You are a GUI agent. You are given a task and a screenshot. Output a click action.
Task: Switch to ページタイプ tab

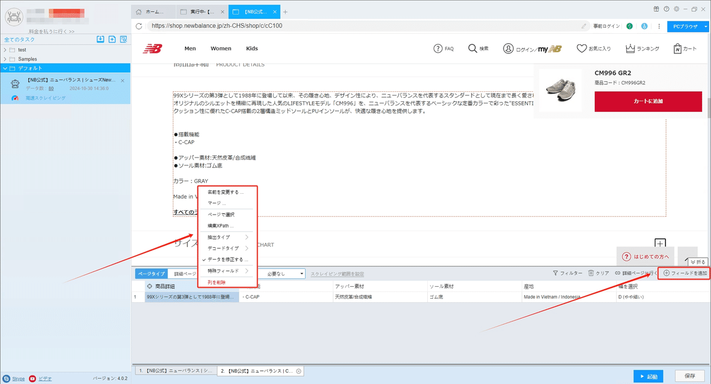(152, 274)
